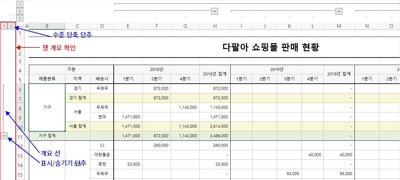Click '23,000' in column E

pos(128,164)
